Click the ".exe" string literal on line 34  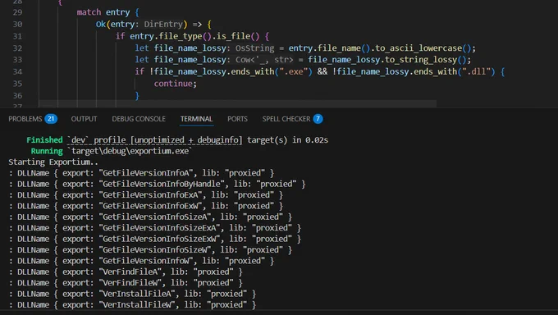tap(293, 72)
